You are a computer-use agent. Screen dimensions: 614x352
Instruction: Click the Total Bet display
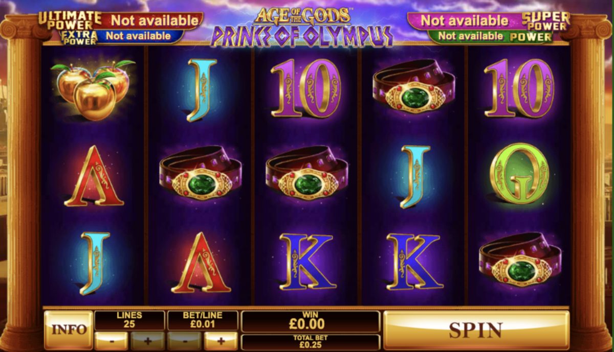[310, 342]
